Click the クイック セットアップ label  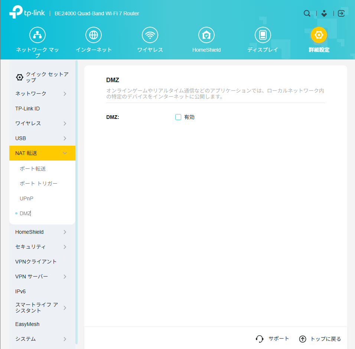tap(47, 77)
